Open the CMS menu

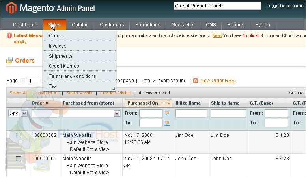click(x=211, y=25)
